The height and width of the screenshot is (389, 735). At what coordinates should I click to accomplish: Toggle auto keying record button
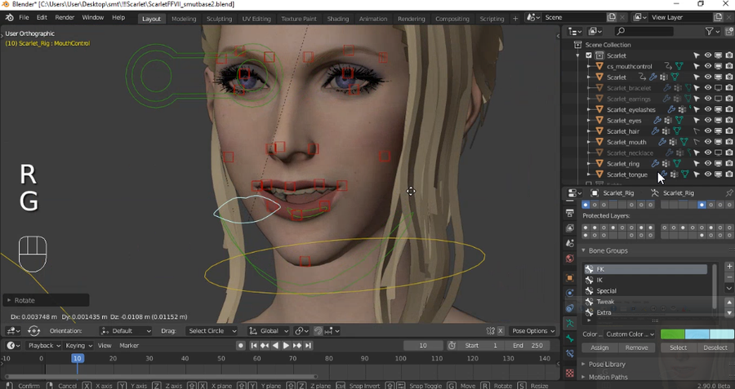[240, 346]
